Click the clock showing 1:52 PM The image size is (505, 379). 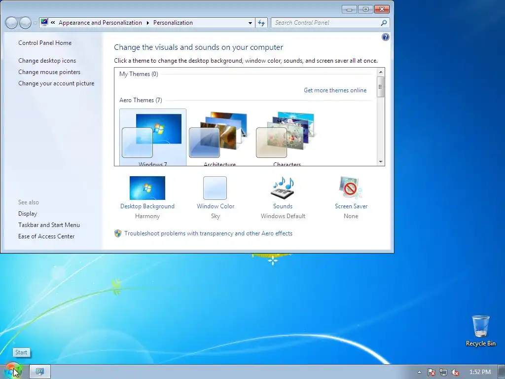point(480,372)
